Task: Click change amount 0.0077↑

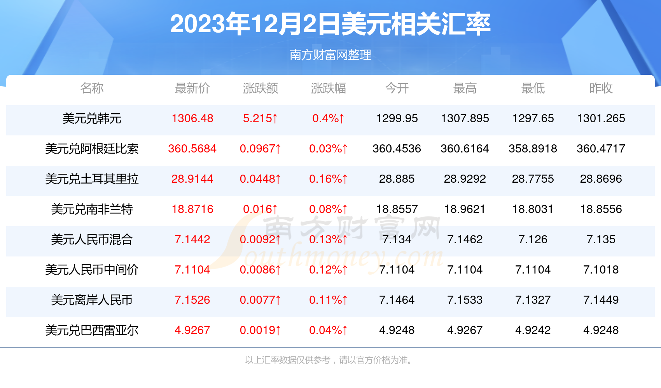Action: point(261,300)
